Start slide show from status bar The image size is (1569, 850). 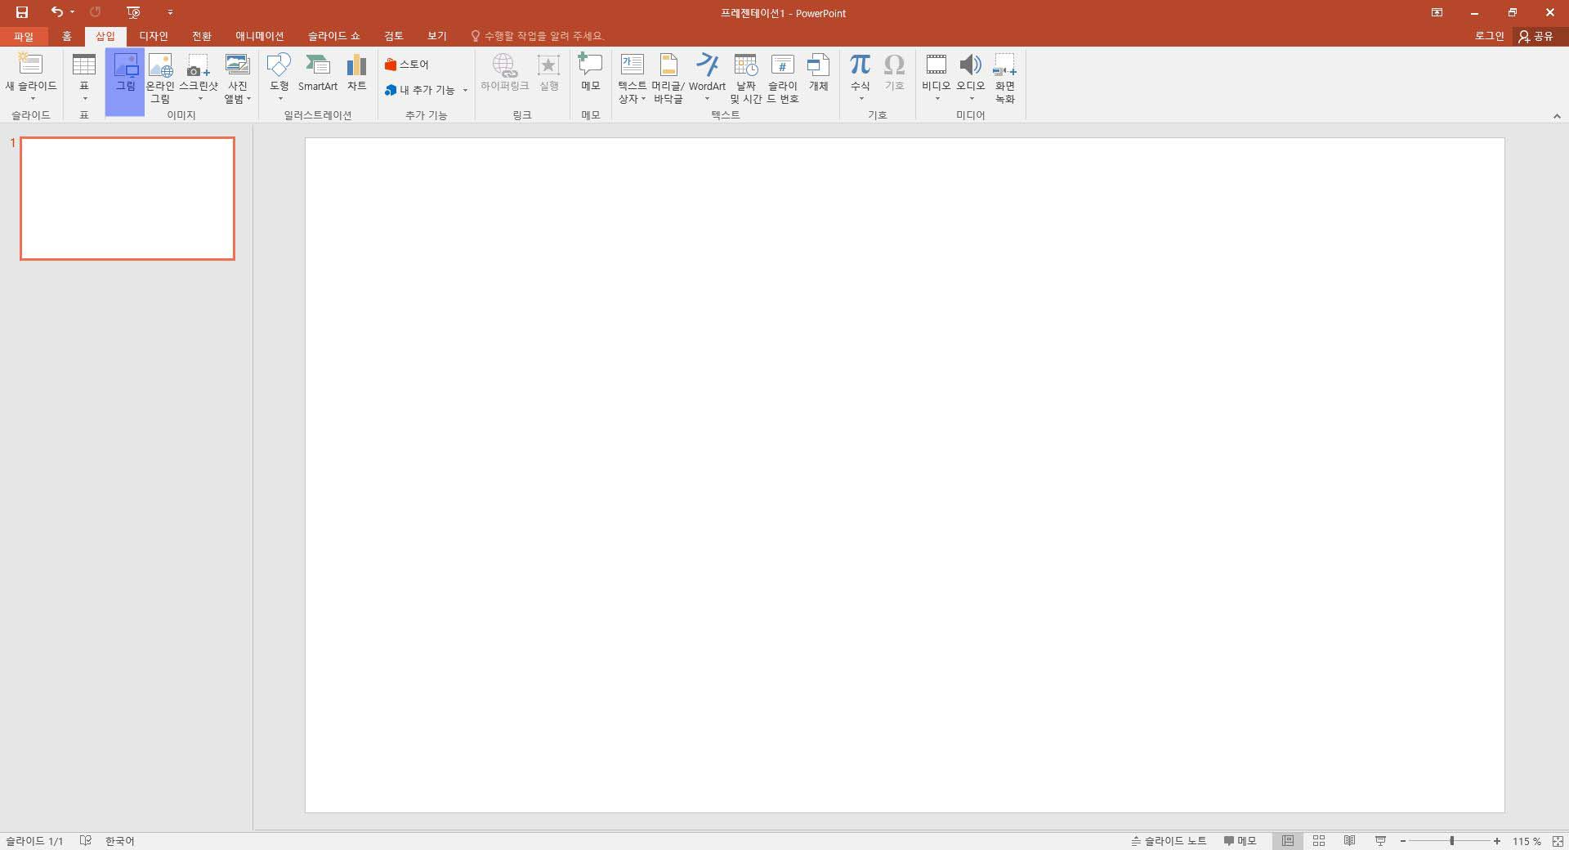[1380, 841]
